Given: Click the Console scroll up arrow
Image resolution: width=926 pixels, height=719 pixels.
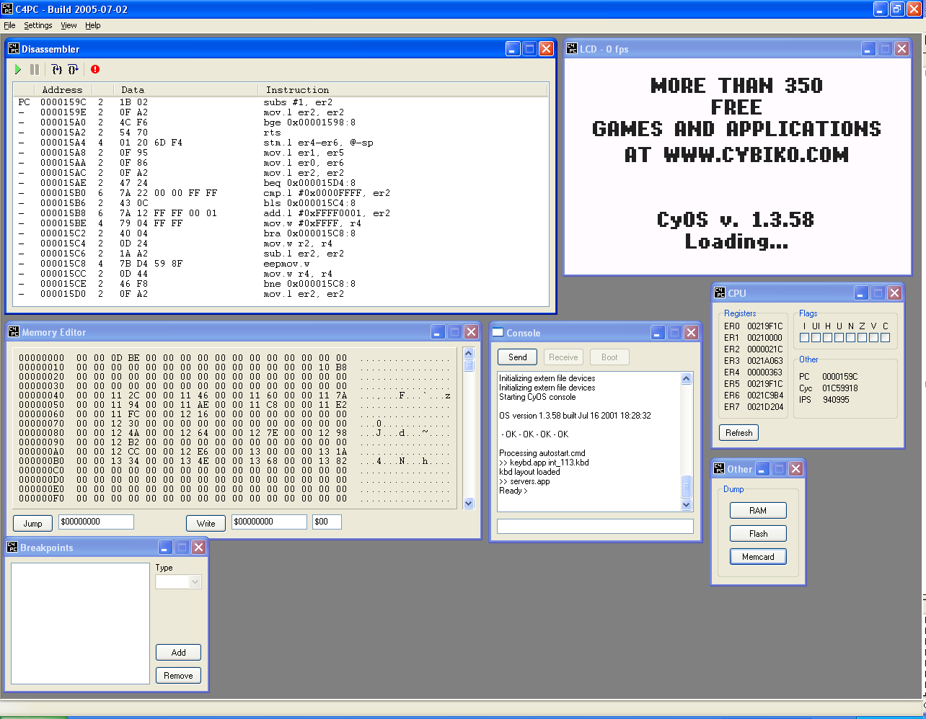Looking at the screenshot, I should [687, 378].
